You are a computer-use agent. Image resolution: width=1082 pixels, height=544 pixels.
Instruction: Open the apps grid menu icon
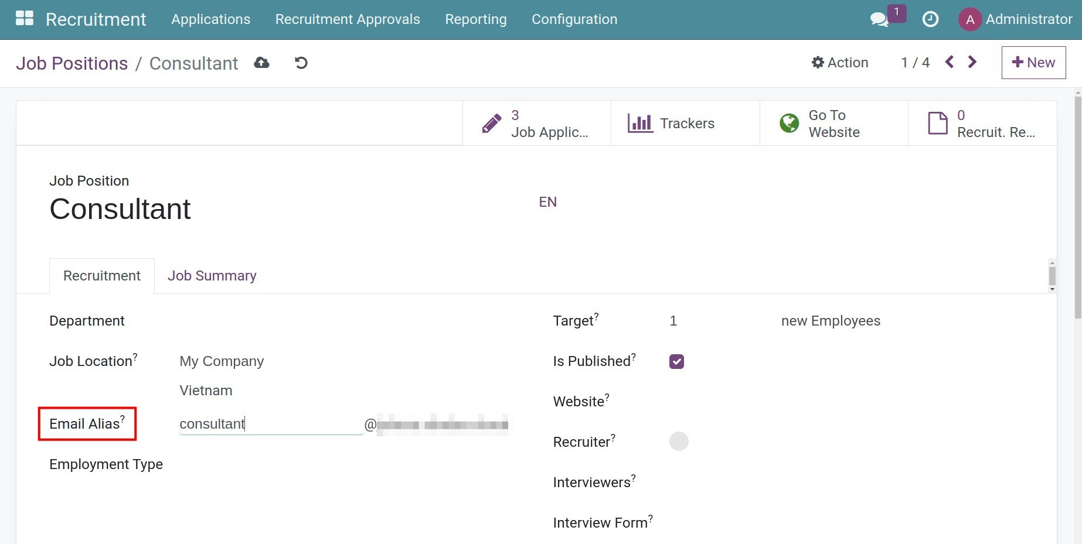coord(24,19)
